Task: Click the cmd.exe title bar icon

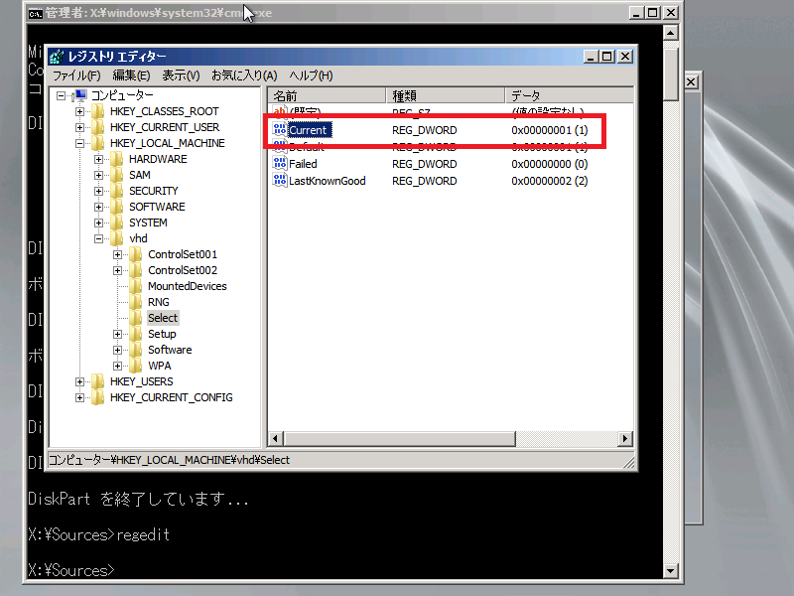Action: pyautogui.click(x=36, y=13)
